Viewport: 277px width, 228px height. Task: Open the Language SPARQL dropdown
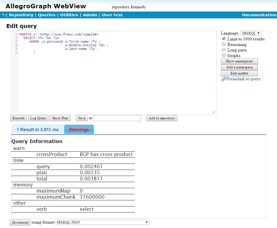pos(251,33)
